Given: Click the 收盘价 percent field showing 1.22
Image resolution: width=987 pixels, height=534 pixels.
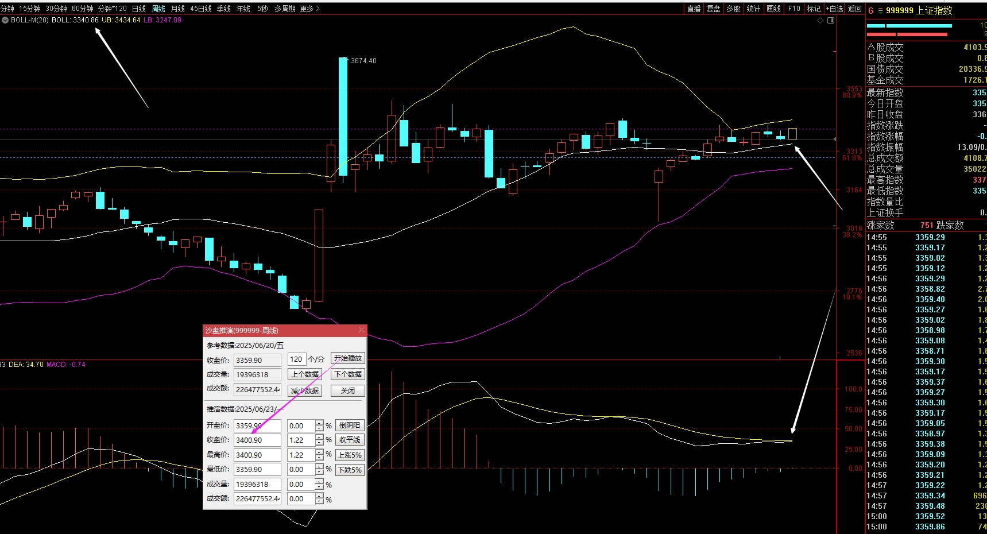Looking at the screenshot, I should point(301,440).
